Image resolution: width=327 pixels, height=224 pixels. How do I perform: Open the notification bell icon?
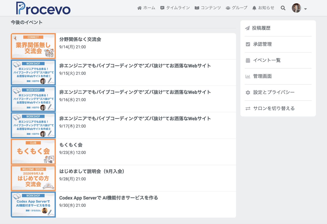(x=254, y=8)
